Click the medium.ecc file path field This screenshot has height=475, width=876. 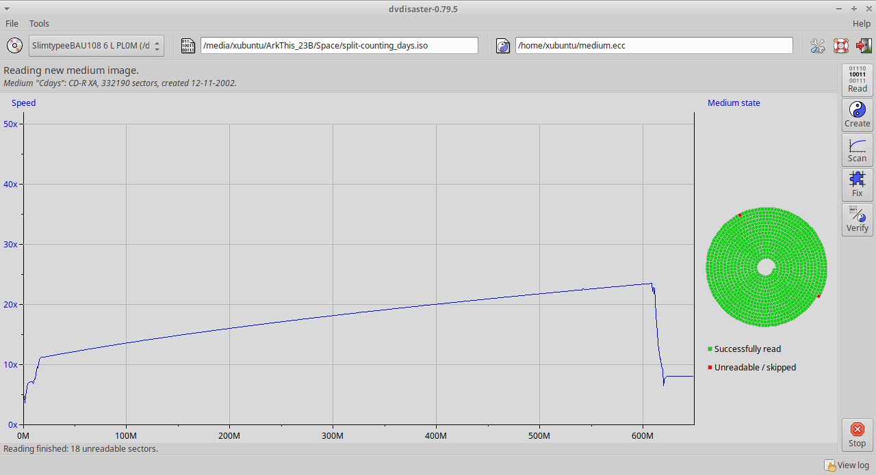tap(654, 46)
